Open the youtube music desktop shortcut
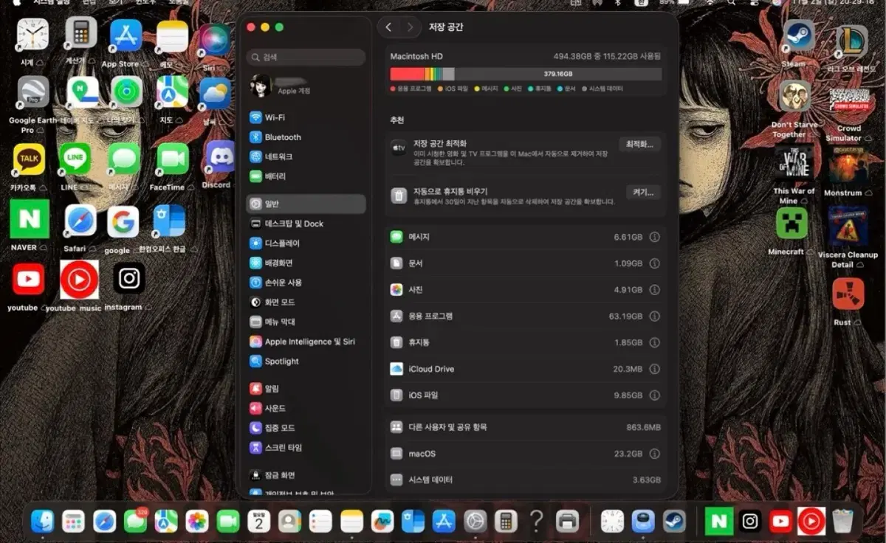Viewport: 886px width, 543px height. pos(79,279)
